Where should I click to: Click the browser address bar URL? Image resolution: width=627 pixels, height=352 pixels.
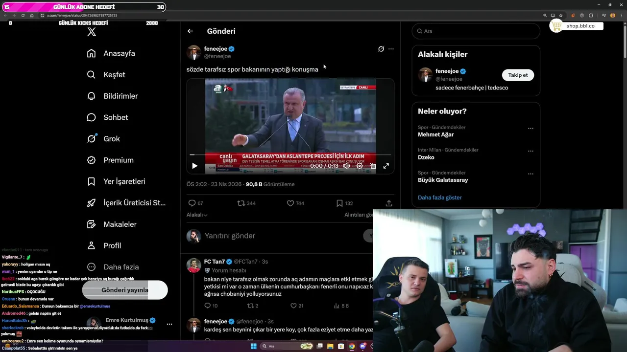click(x=82, y=15)
